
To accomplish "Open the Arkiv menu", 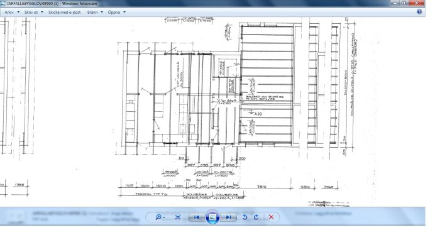I will pyautogui.click(x=9, y=13).
